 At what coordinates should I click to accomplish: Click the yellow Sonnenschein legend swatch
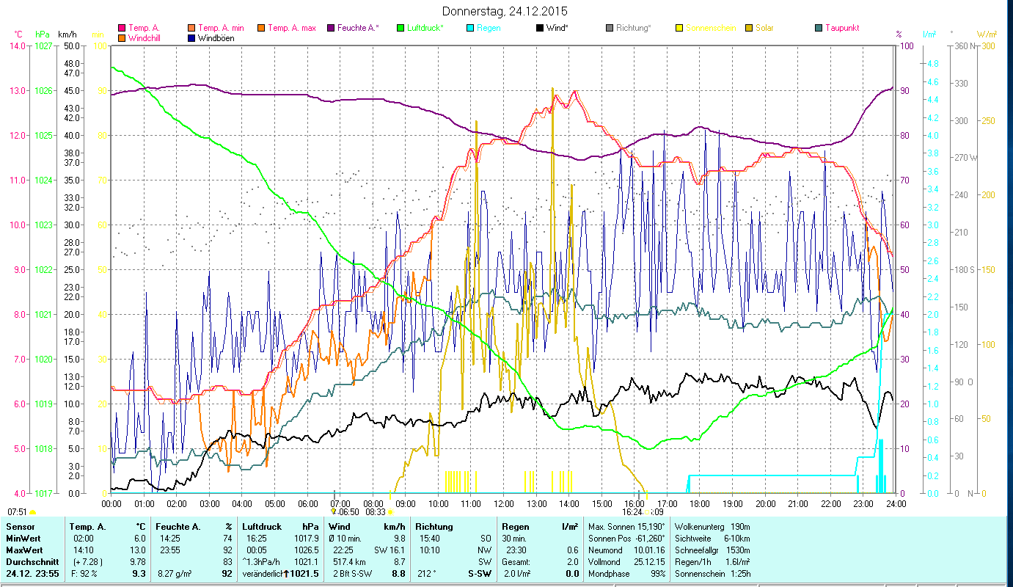[679, 29]
